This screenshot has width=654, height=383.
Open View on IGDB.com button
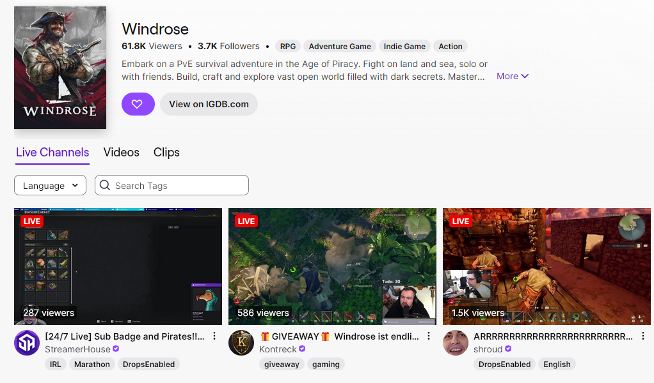(x=209, y=104)
